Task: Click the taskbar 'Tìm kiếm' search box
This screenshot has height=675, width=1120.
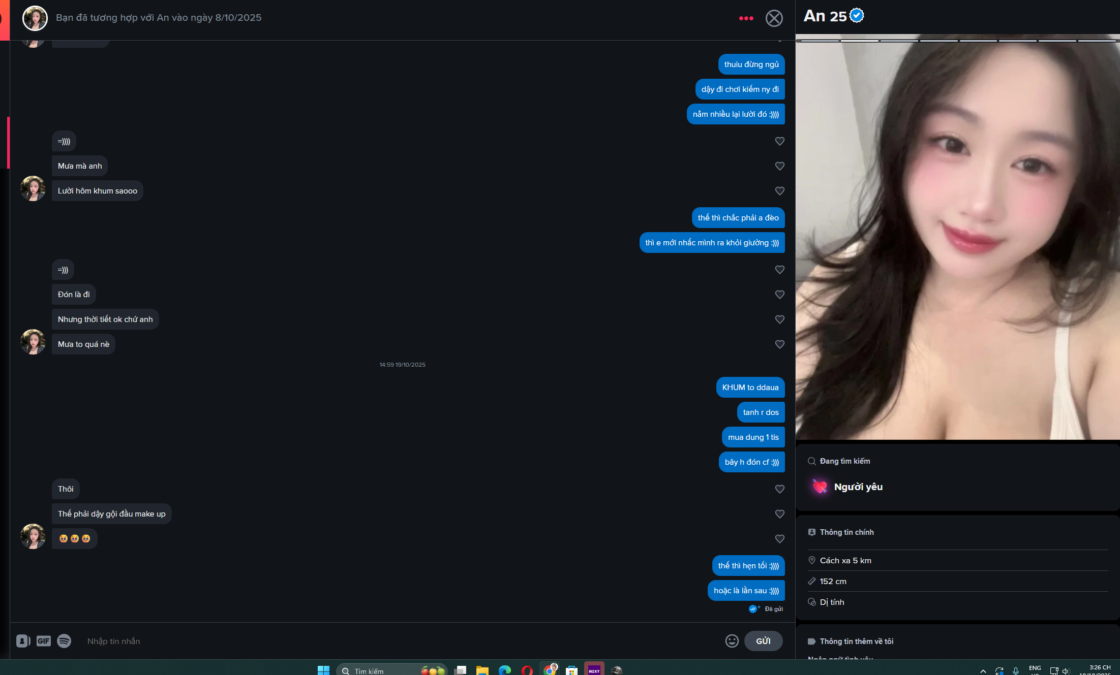Action: (x=376, y=670)
